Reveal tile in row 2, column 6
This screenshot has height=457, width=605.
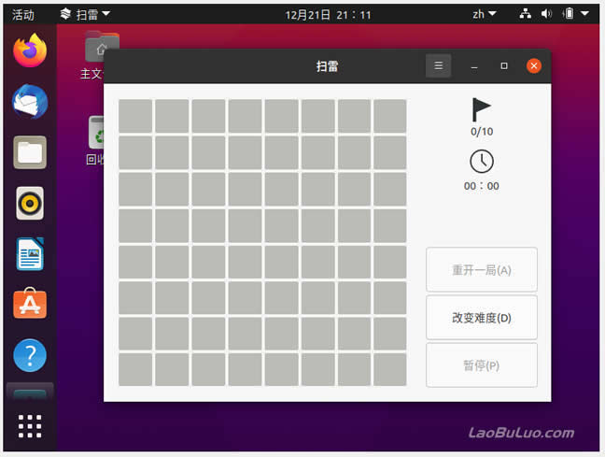pyautogui.click(x=318, y=152)
